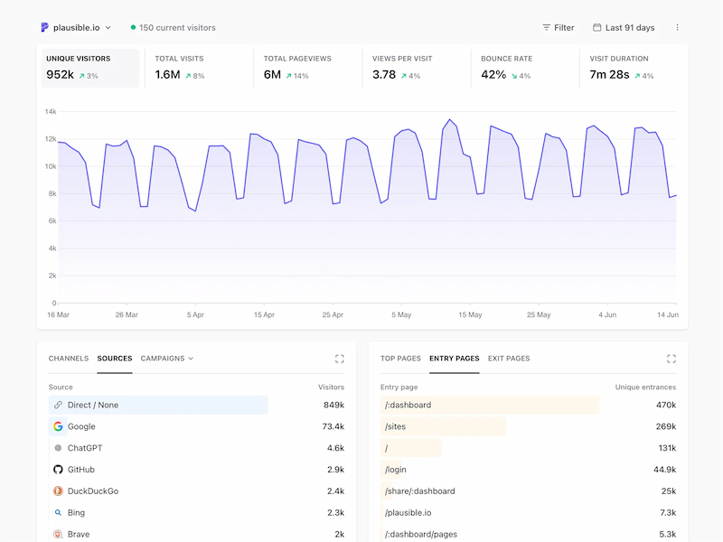Switch to the Top Pages tab
This screenshot has width=723, height=542.
tap(400, 359)
